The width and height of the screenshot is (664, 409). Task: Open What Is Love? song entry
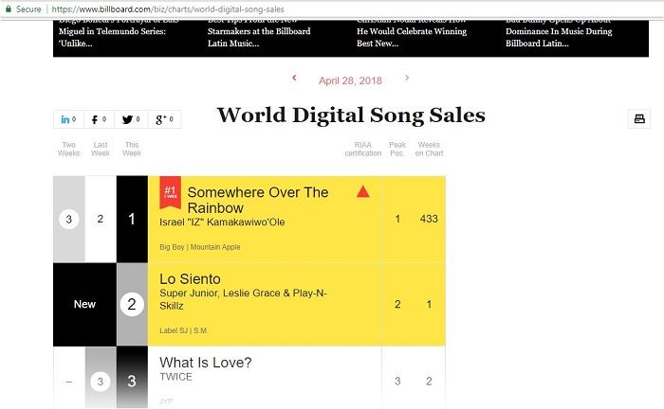pyautogui.click(x=206, y=363)
